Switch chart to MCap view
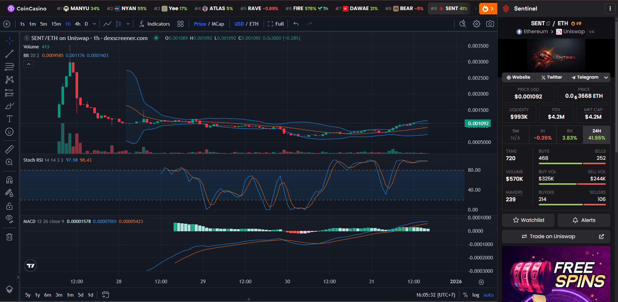The image size is (618, 302). pyautogui.click(x=218, y=24)
